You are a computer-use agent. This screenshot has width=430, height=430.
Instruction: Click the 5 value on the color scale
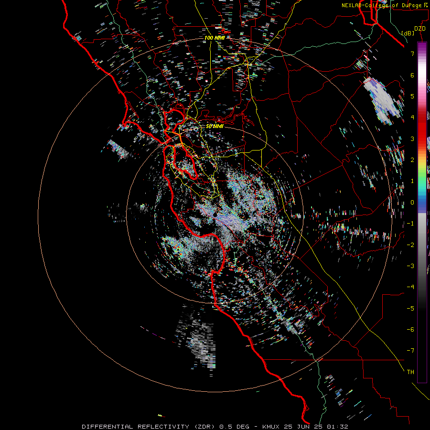(412, 96)
